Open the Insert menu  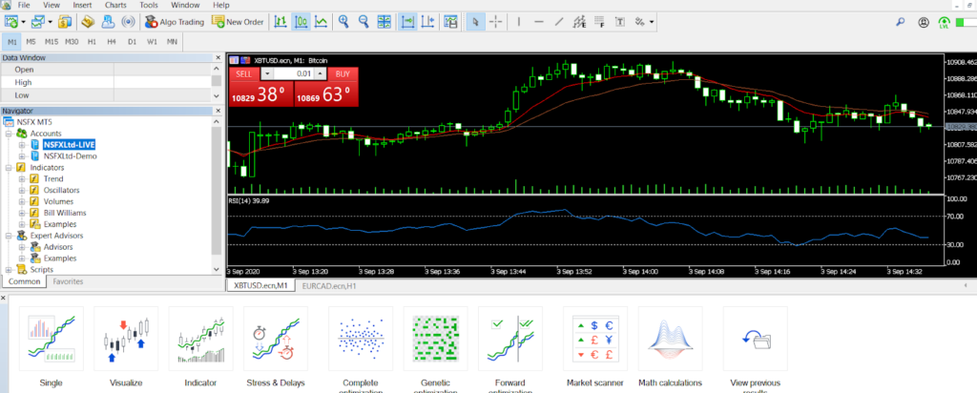coord(82,5)
